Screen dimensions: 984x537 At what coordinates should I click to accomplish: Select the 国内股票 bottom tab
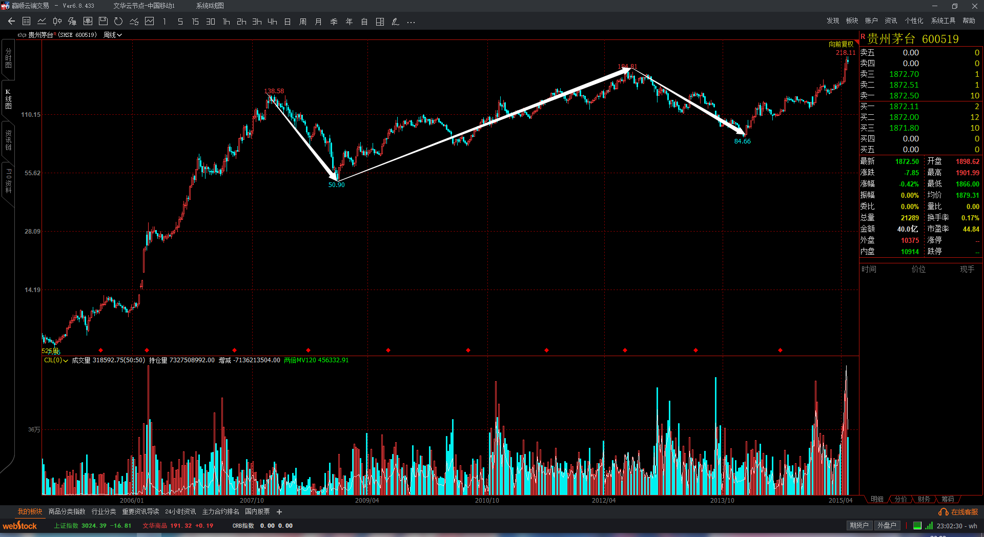coord(257,511)
